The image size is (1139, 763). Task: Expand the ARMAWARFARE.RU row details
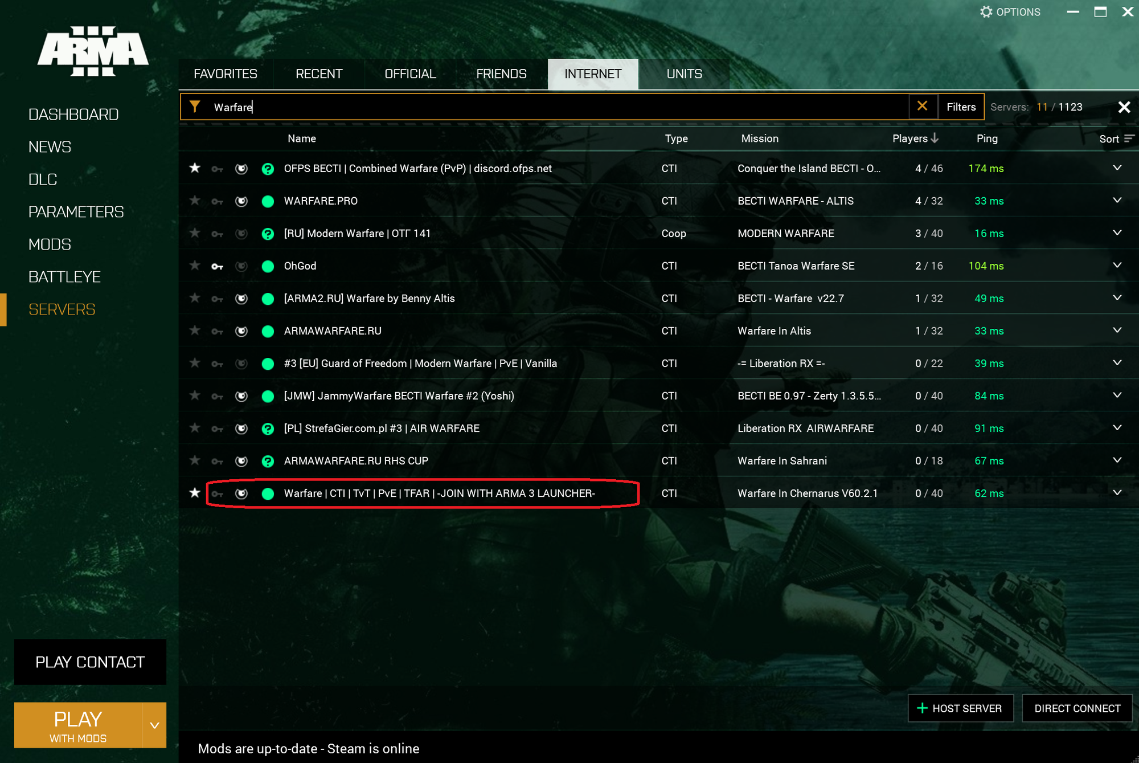tap(1117, 330)
